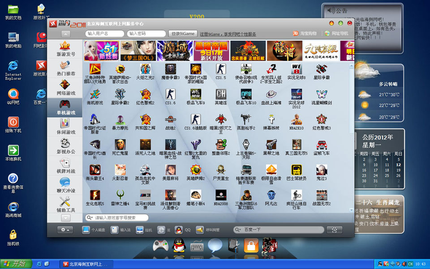Open 个人磁盘 in bottom toolbar
The image size is (430, 269).
point(94,230)
